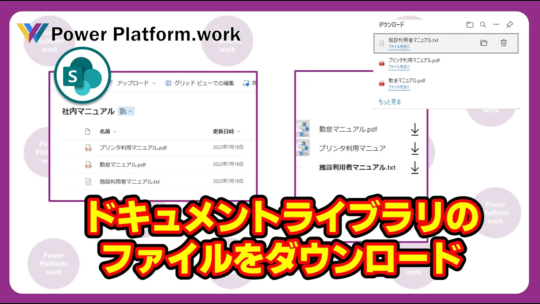Delete 施設利用者マニュアル.txt download entry
This screenshot has width=540, height=304.
coord(504,43)
